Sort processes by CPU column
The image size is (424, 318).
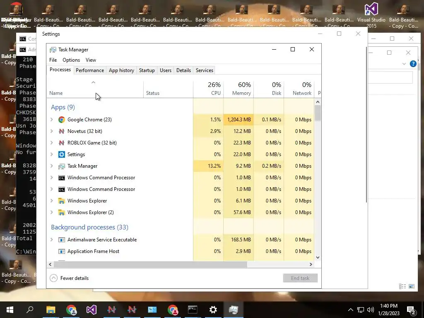point(209,89)
